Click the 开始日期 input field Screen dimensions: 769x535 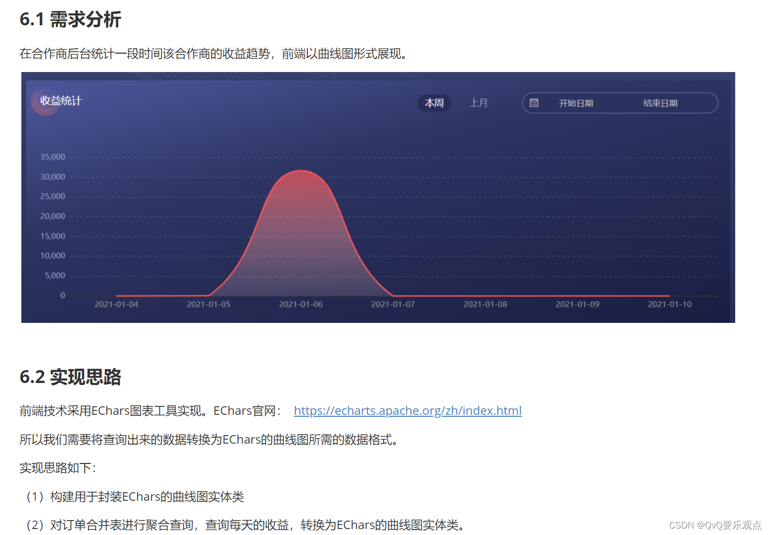click(576, 103)
